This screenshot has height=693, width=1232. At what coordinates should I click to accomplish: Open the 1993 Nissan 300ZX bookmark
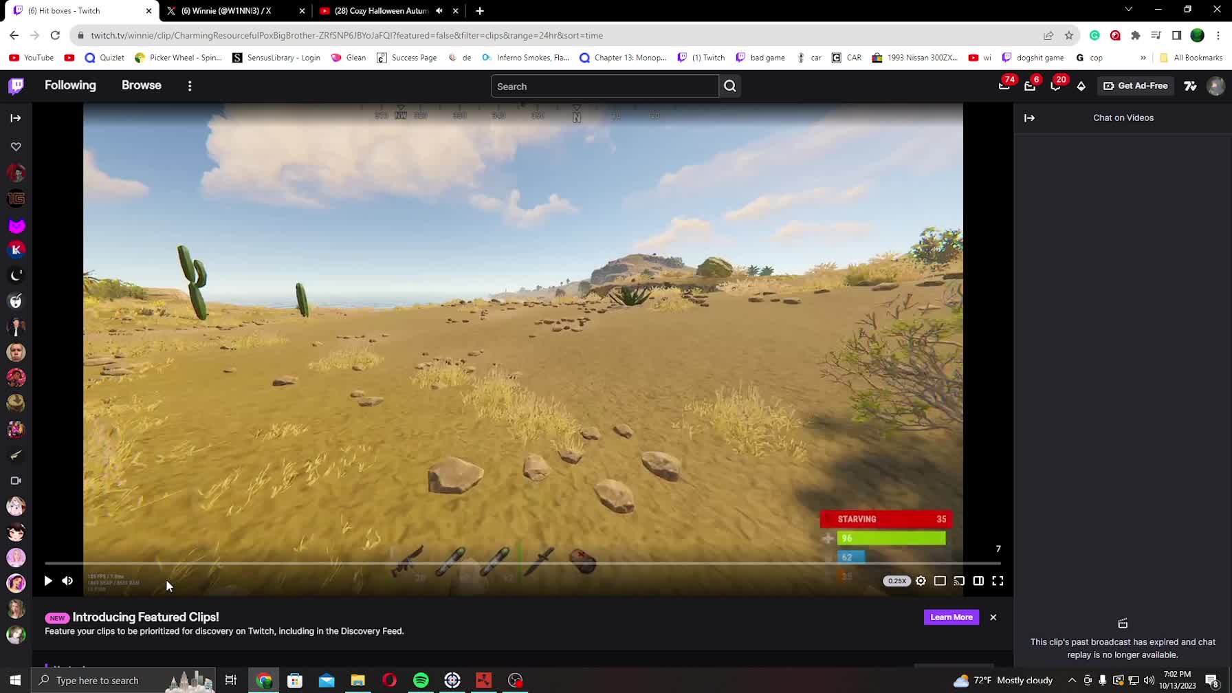point(915,58)
